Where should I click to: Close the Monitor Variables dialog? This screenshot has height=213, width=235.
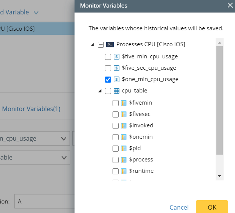[x=230, y=5]
